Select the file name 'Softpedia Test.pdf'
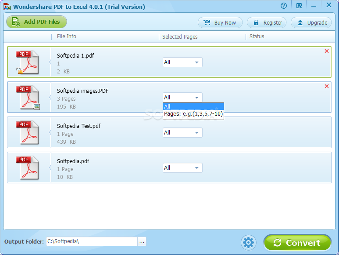339x255 pixels. coord(79,126)
